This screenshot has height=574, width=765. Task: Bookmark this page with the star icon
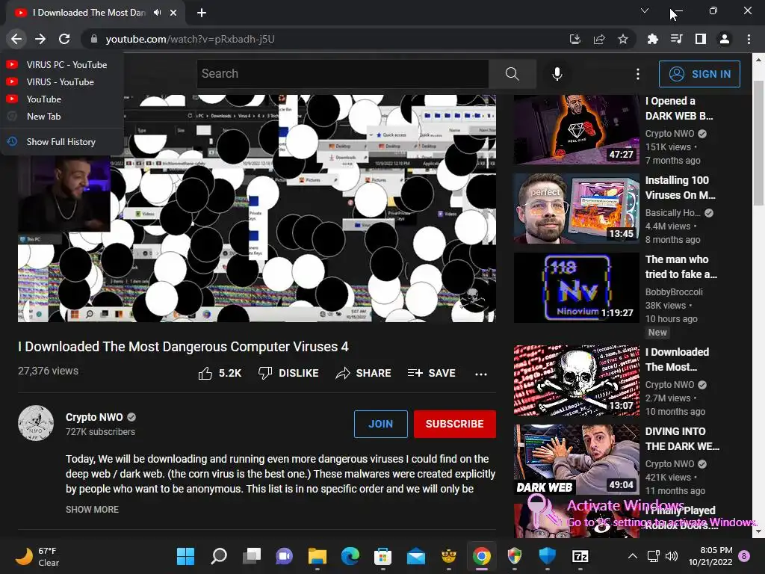[x=623, y=39]
